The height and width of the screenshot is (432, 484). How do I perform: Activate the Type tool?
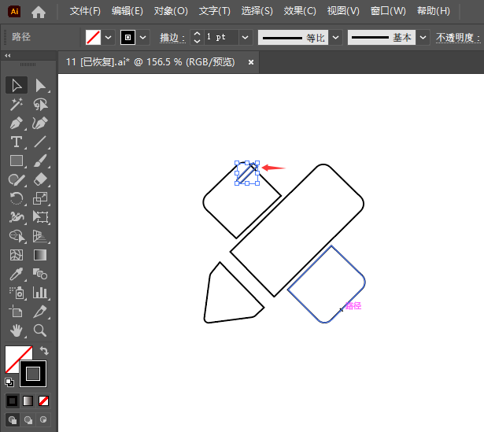(x=17, y=142)
